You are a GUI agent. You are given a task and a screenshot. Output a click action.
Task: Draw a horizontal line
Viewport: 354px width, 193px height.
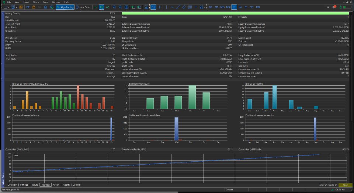172,7
